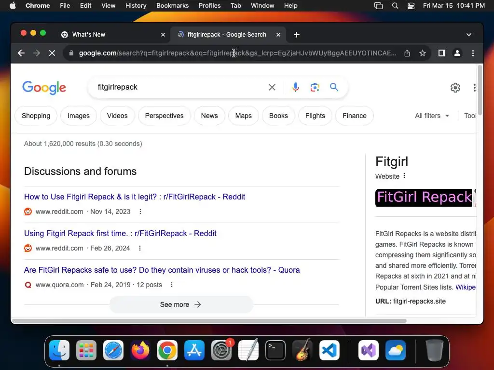Open options for Feb 26 Reddit result
This screenshot has height=370, width=494.
pyautogui.click(x=139, y=248)
